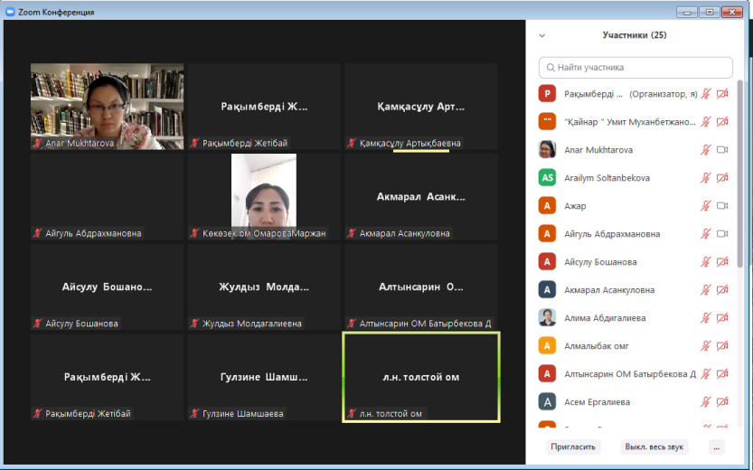
Task: Click the Пригласить button
Action: tap(573, 446)
